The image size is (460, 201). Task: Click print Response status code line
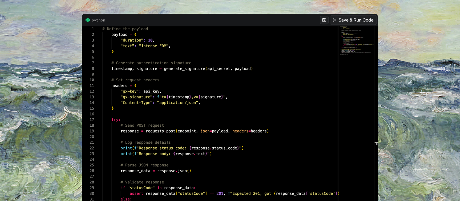pos(182,148)
